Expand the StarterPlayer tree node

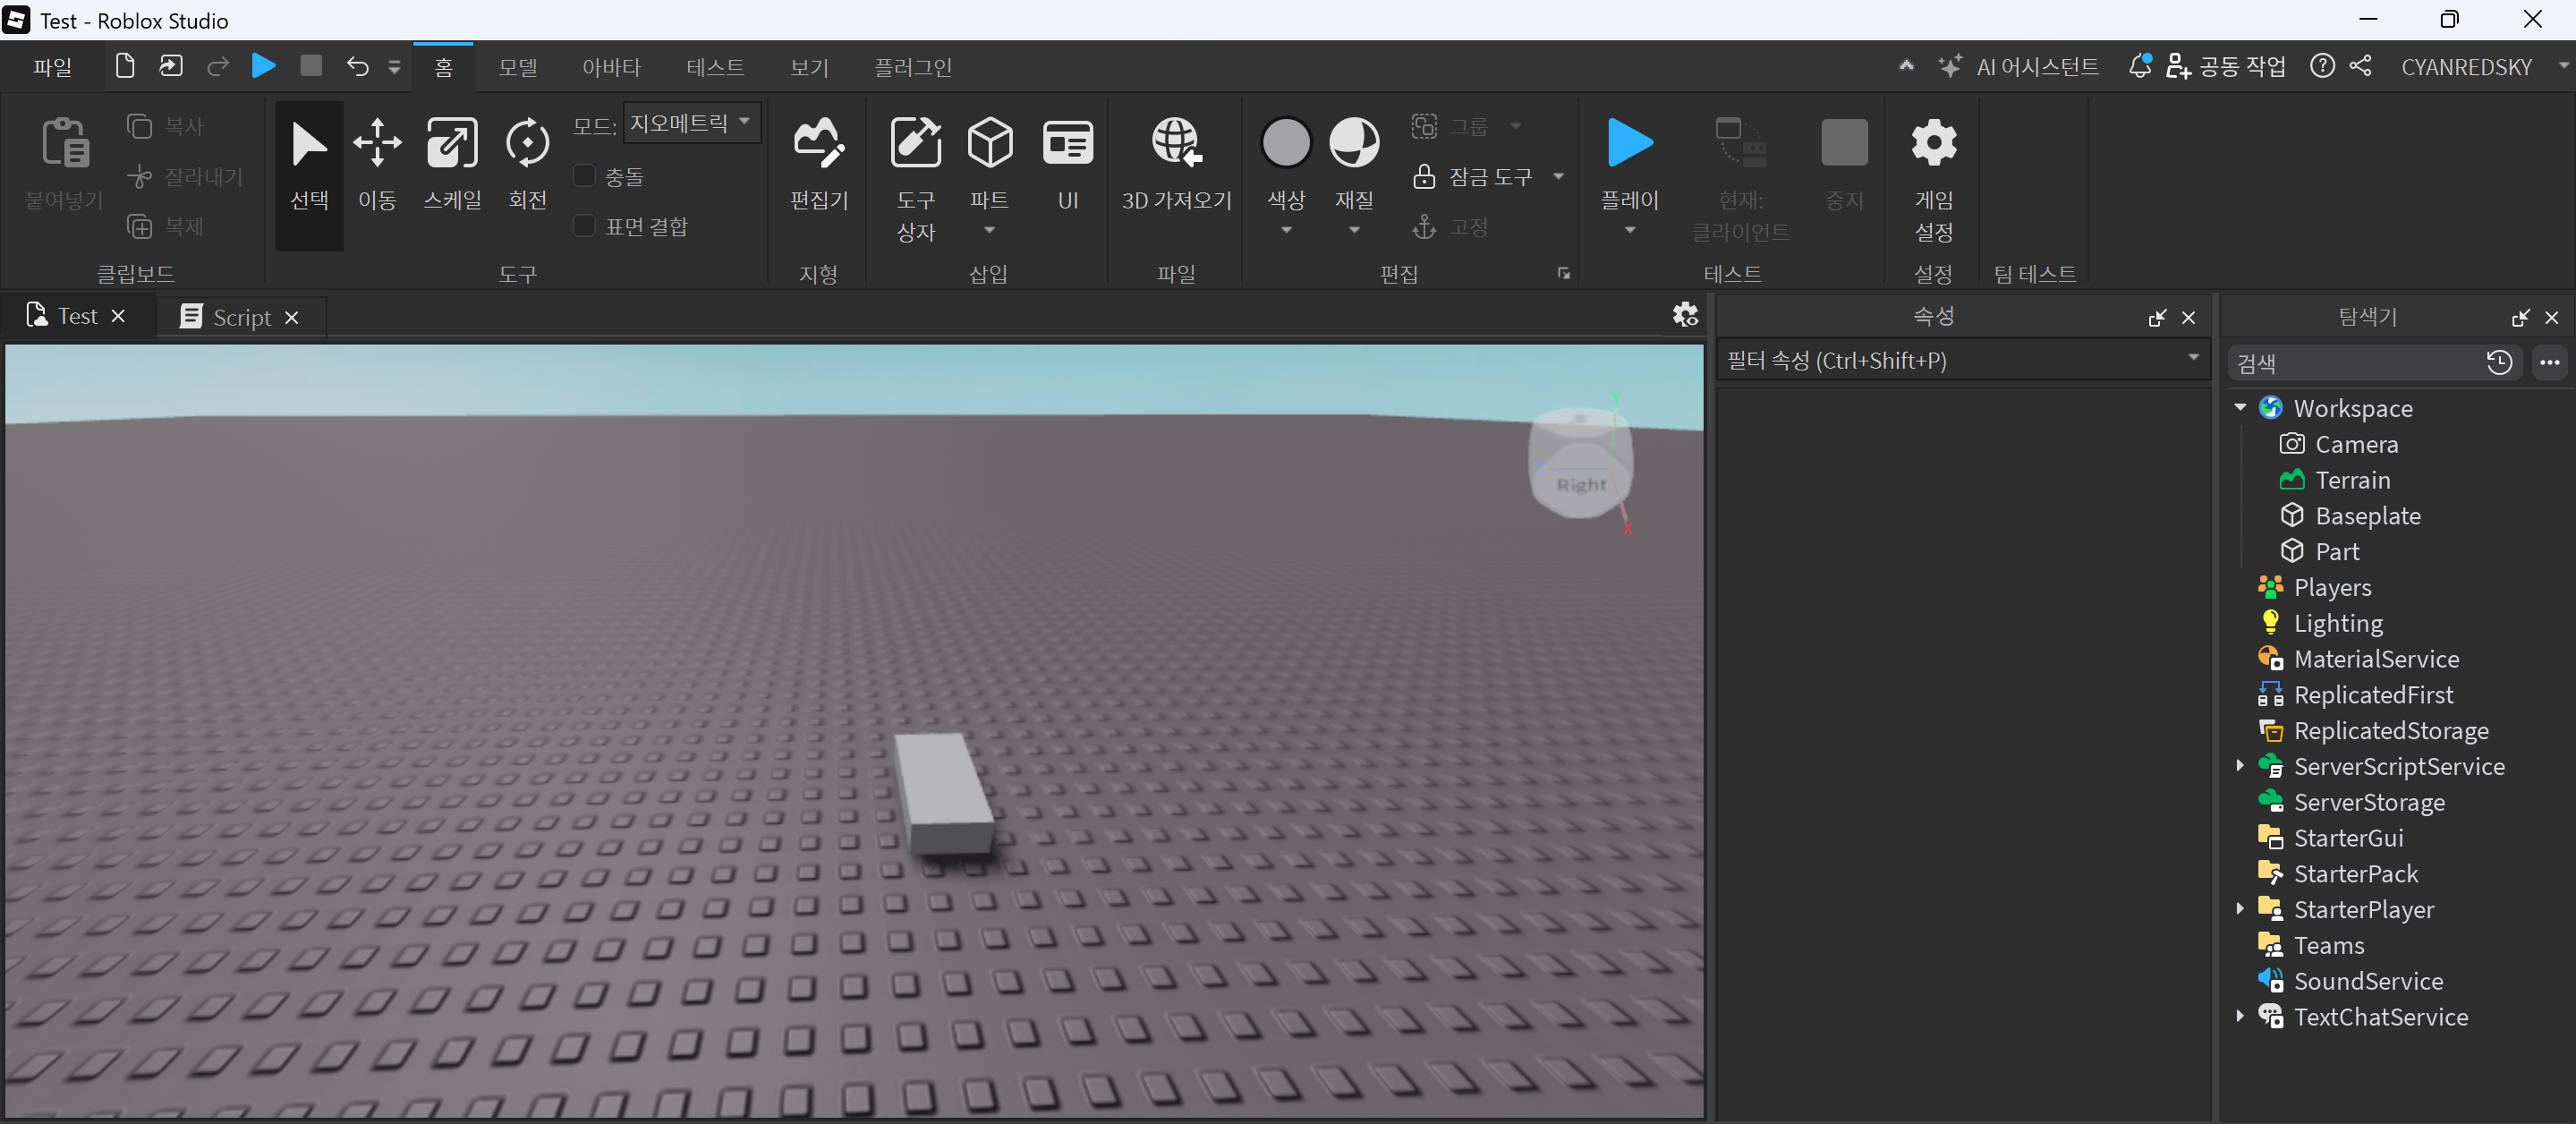(x=2240, y=908)
